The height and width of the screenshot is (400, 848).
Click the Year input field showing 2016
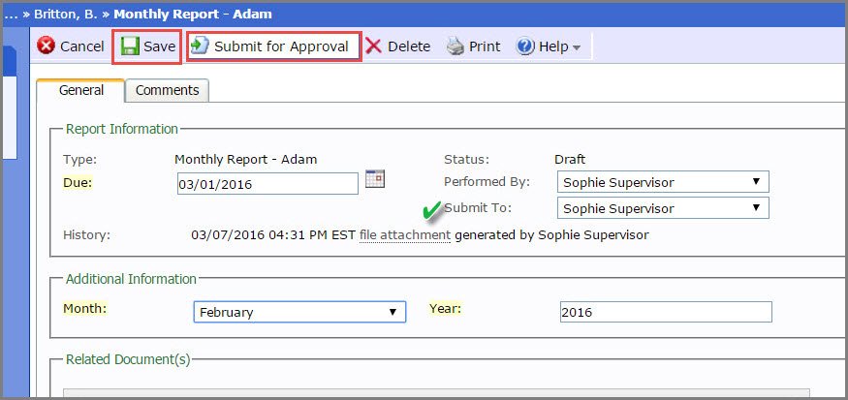pyautogui.click(x=666, y=312)
